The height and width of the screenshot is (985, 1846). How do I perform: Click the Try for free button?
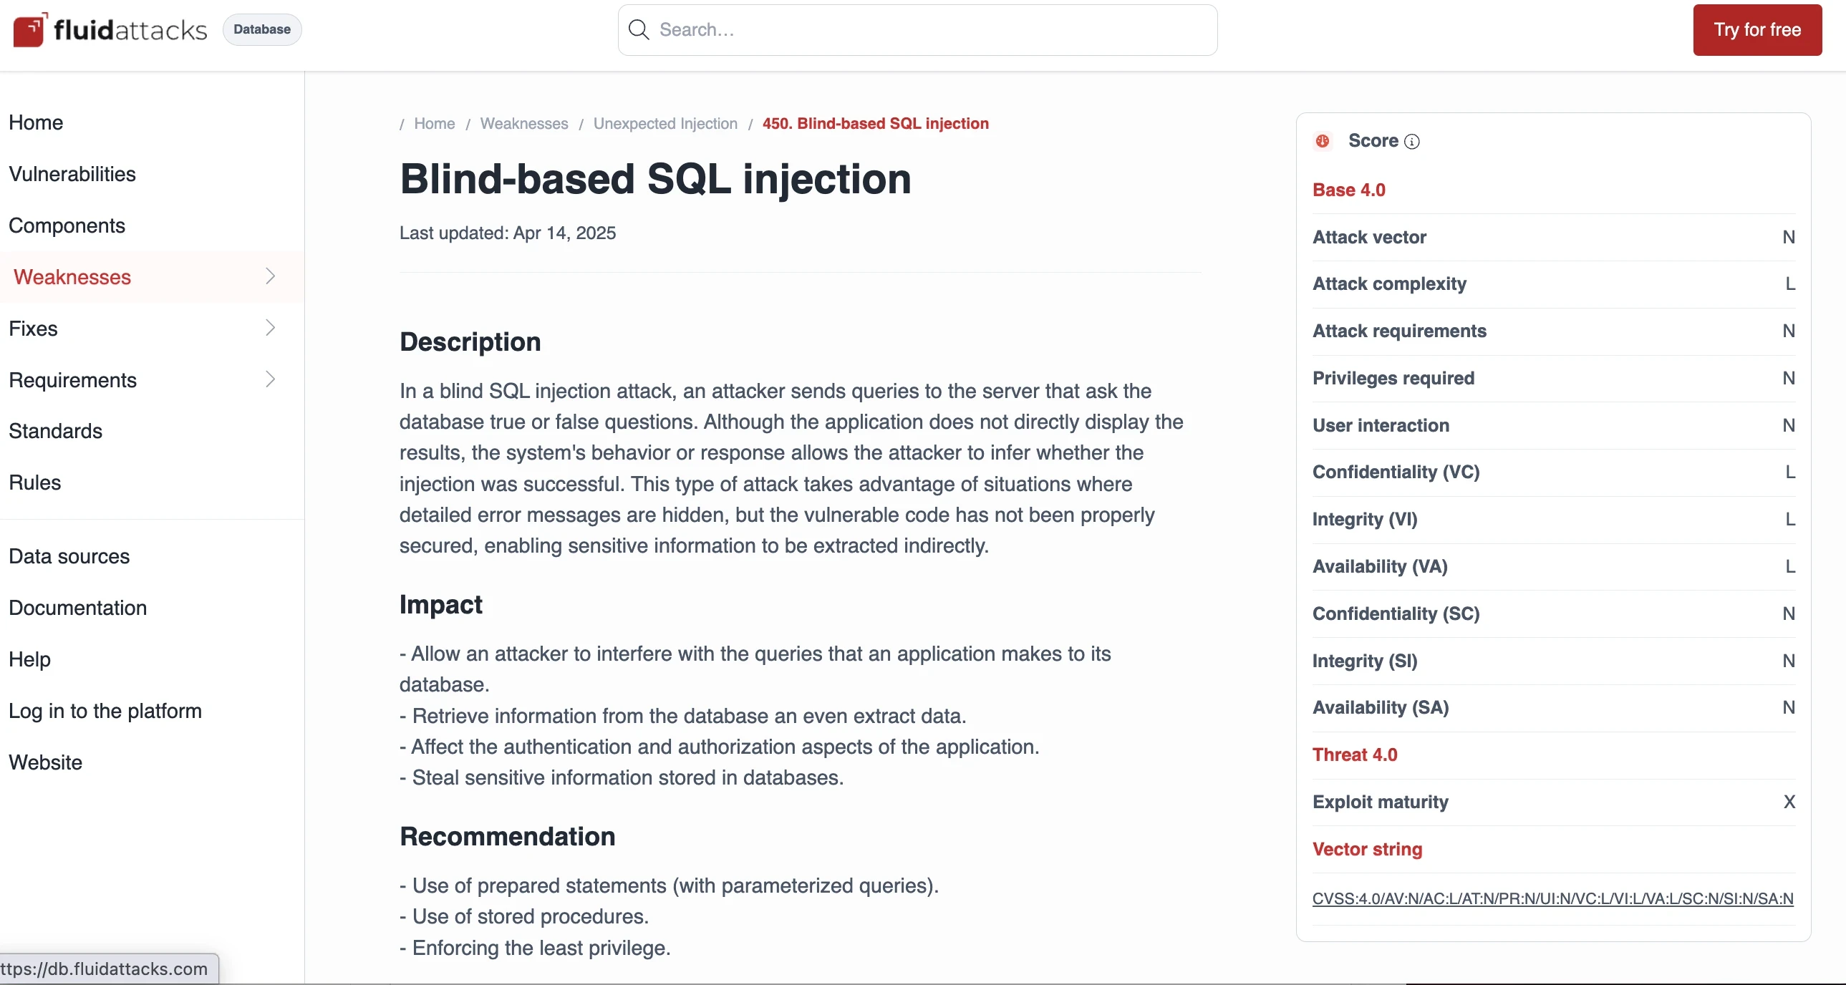1757,30
